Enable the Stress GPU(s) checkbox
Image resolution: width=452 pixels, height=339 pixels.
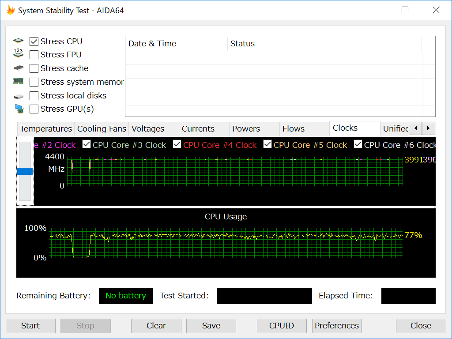(x=34, y=109)
